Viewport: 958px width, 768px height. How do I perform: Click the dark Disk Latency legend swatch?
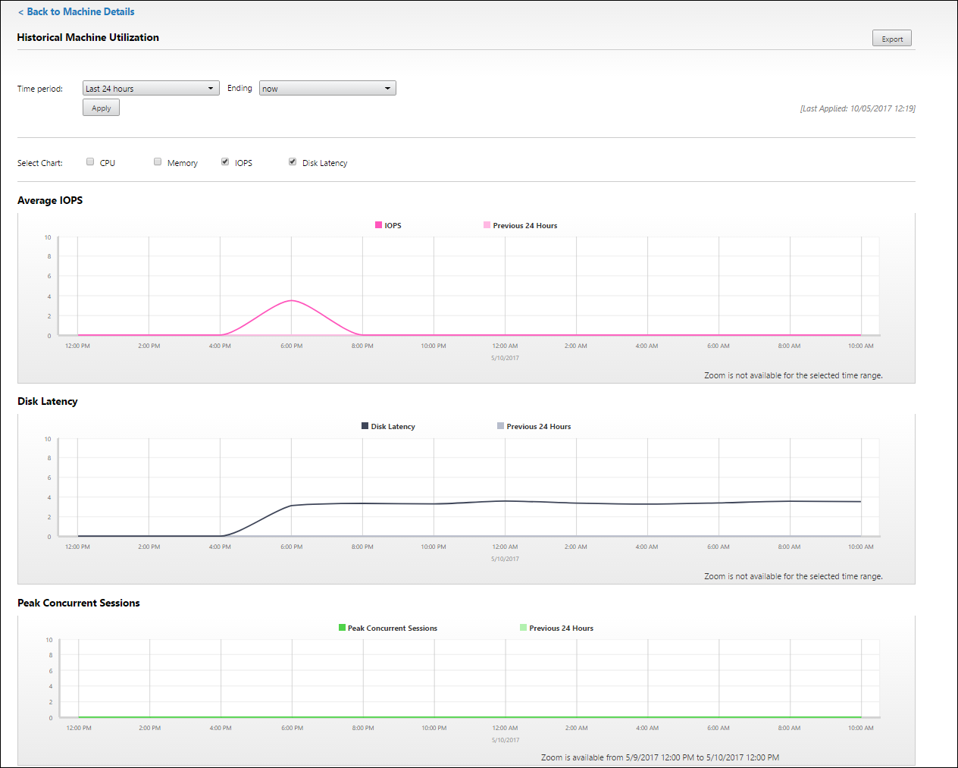[x=365, y=426]
